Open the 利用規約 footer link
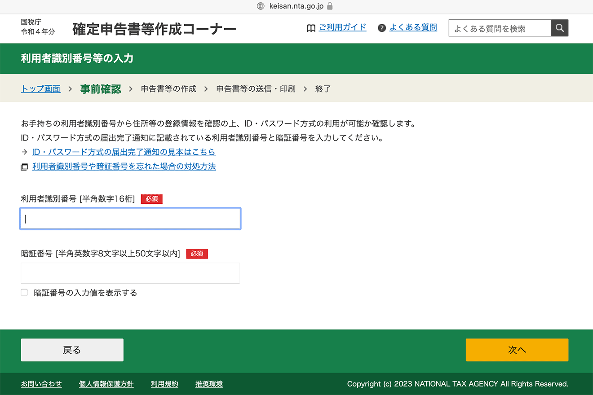 click(x=164, y=384)
